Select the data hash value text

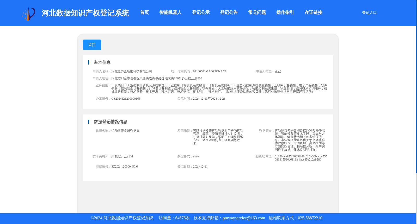301,158
